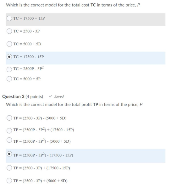
Task: Click the total cost TC question text
Action: coord(73,5)
